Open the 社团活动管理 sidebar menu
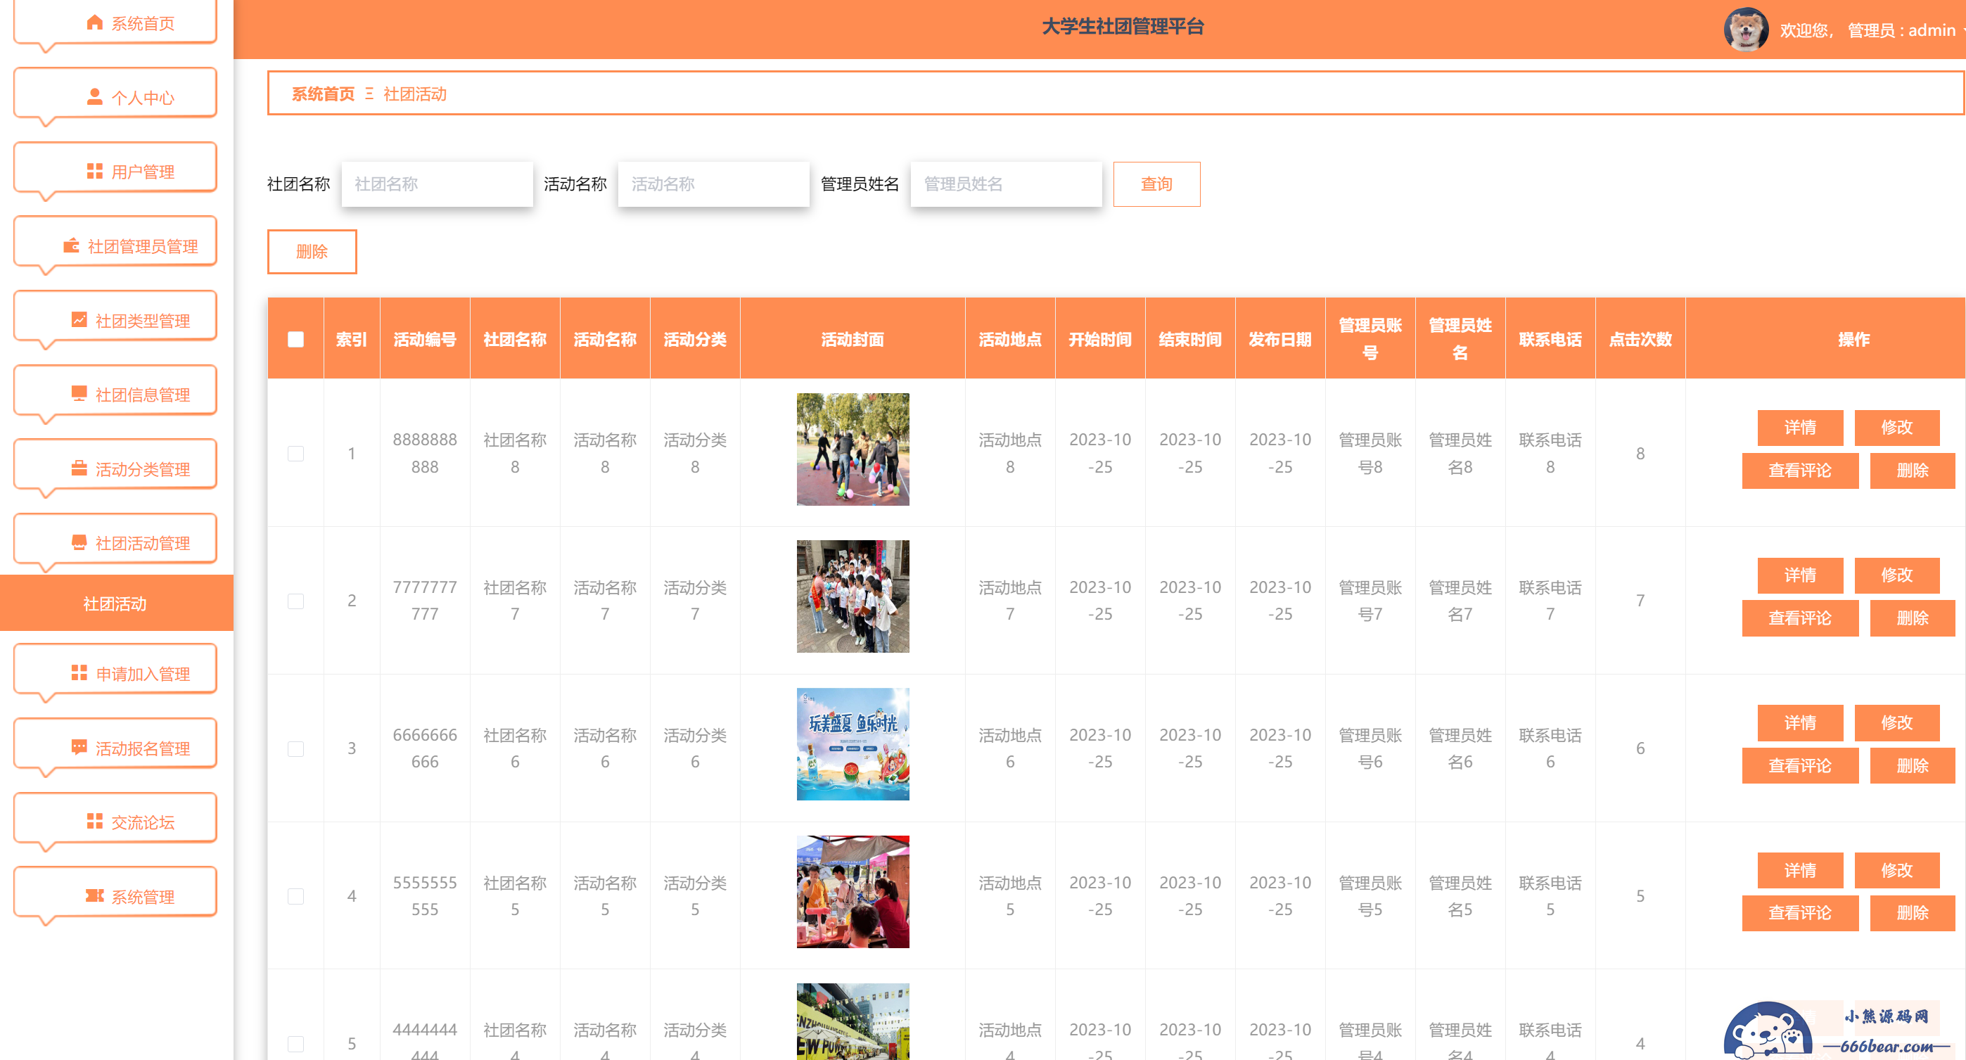This screenshot has width=1966, height=1060. pos(115,542)
